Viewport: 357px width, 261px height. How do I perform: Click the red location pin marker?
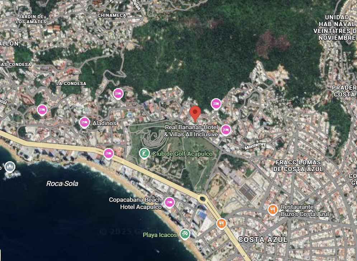(195, 113)
